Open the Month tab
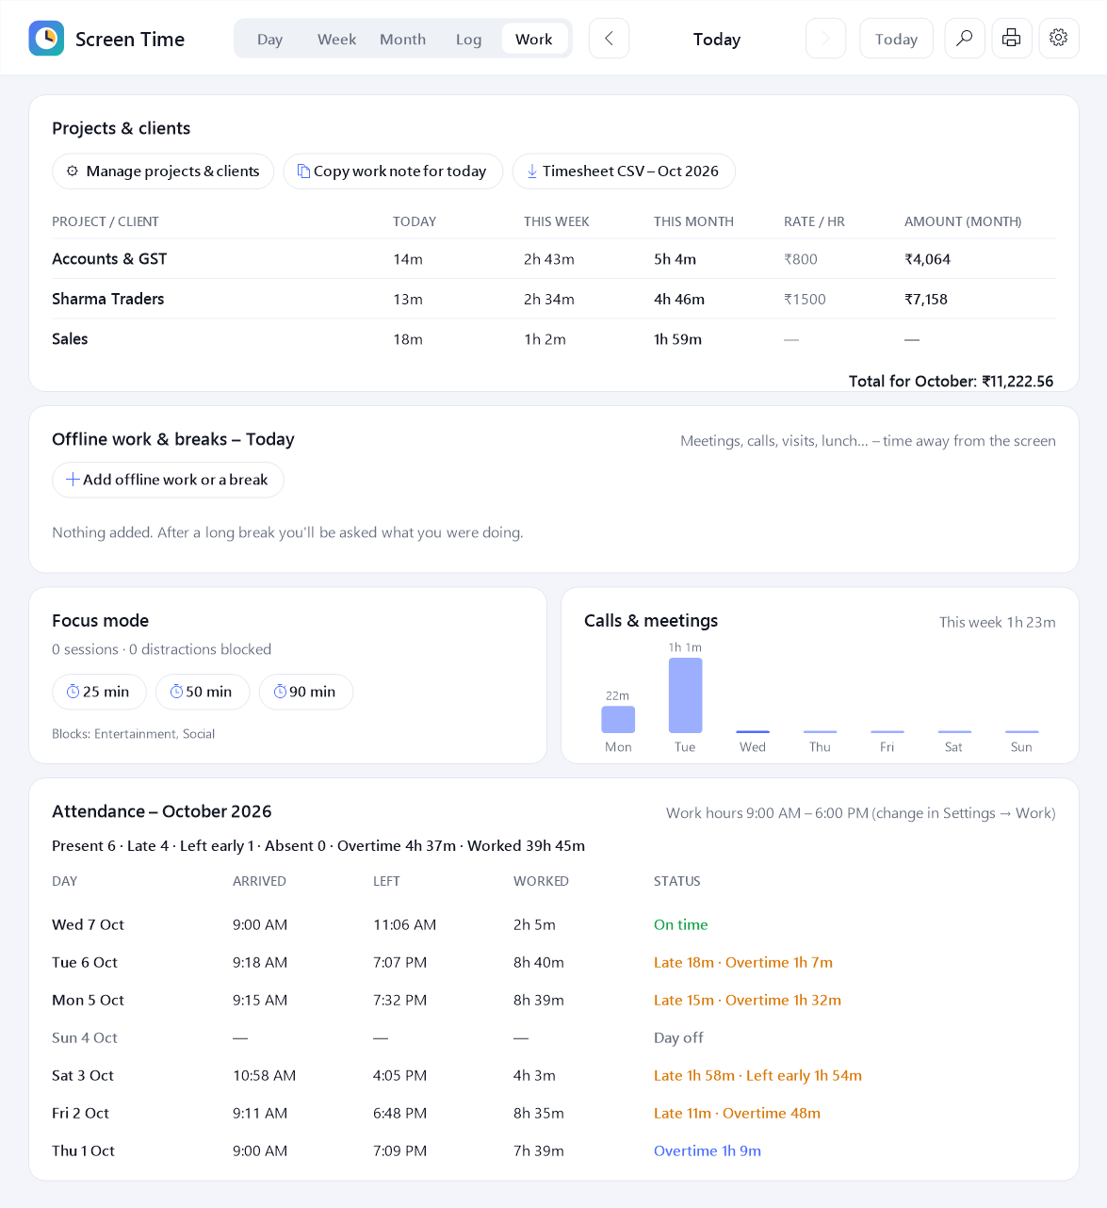The width and height of the screenshot is (1107, 1208). [402, 40]
